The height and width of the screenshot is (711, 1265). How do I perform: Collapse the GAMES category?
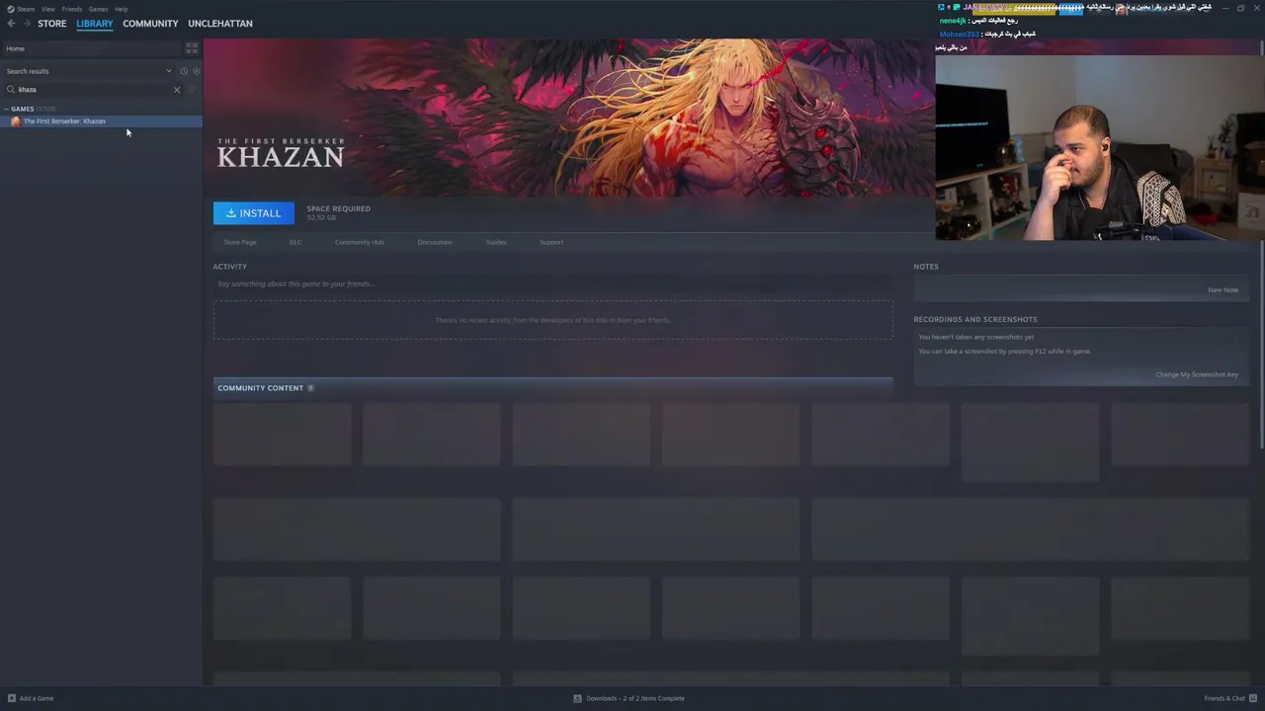click(7, 109)
